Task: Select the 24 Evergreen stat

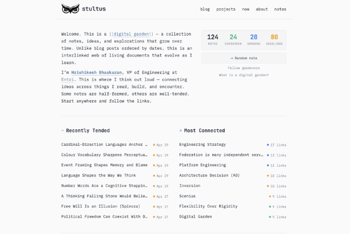Action: click(233, 39)
